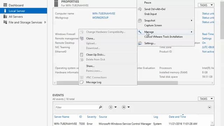Screen dimensions: 224x126
Task: Click the properties scrollbar left arrow
Action: point(55,83)
